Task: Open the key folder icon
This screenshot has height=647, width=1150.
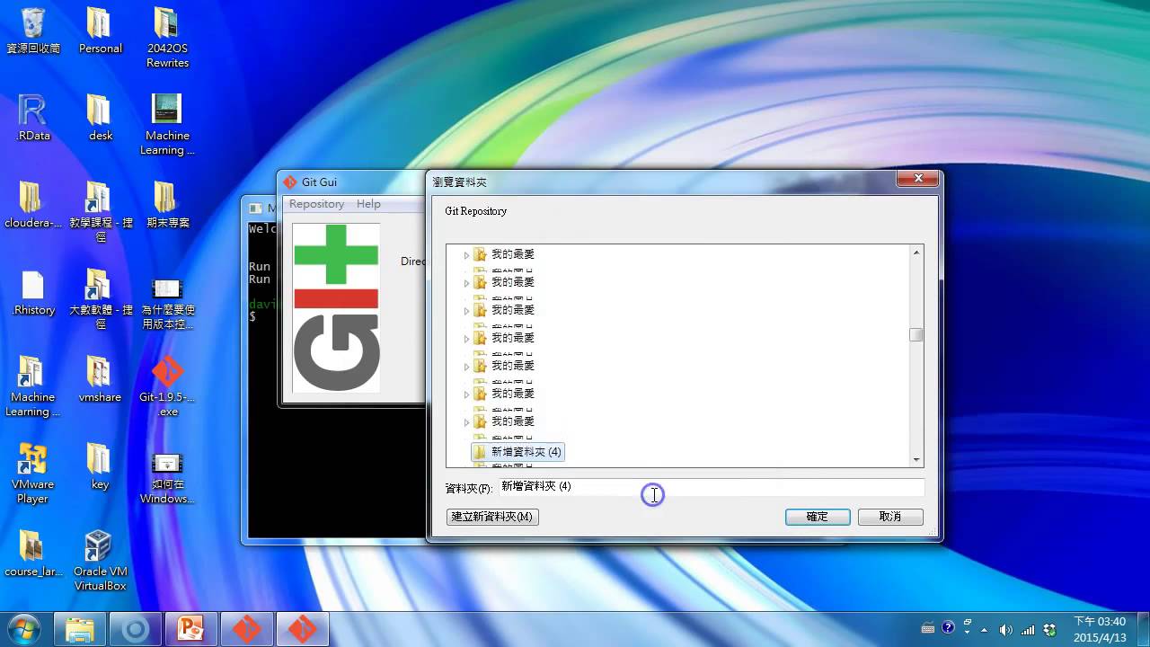Action: click(x=100, y=467)
